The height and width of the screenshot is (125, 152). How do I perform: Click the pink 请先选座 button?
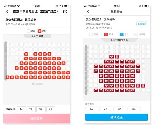pos(36,118)
